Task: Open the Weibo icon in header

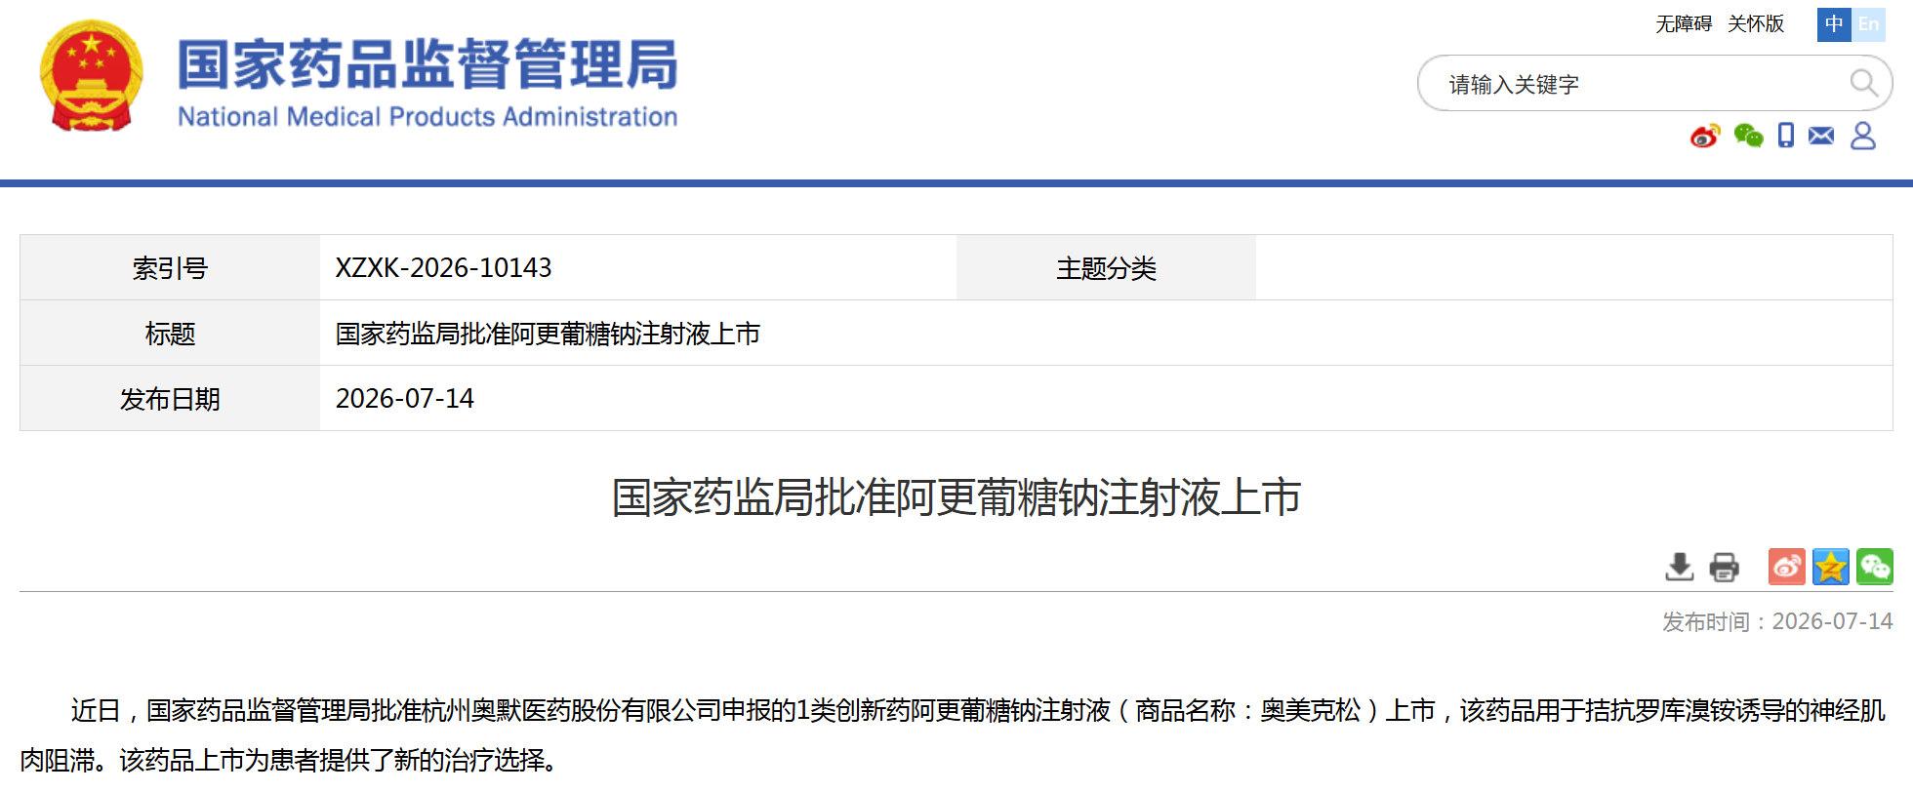Action: (1705, 136)
